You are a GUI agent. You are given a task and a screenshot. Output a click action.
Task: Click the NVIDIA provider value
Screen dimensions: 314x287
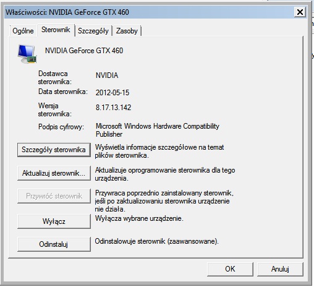[x=107, y=75]
